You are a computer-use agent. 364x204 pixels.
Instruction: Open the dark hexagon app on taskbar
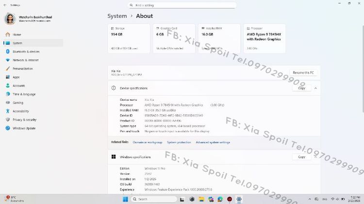[192, 199]
